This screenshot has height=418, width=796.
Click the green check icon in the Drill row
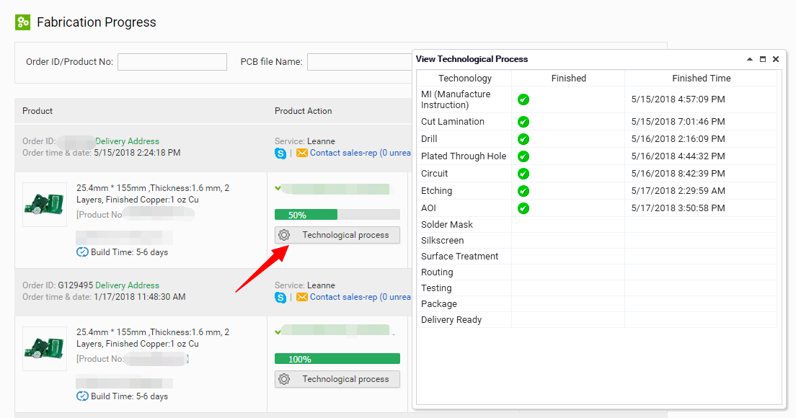point(523,139)
